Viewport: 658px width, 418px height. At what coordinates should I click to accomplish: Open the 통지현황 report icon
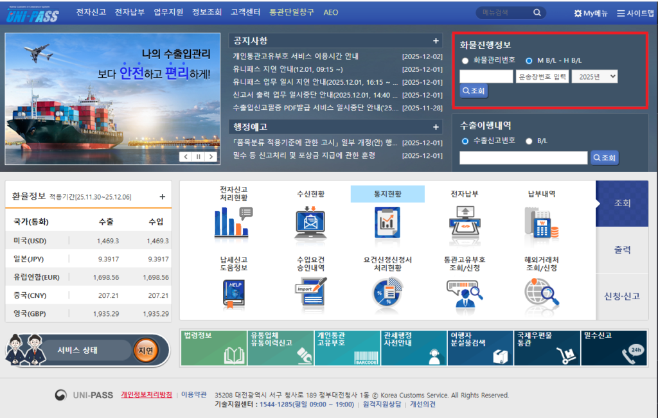click(x=387, y=222)
